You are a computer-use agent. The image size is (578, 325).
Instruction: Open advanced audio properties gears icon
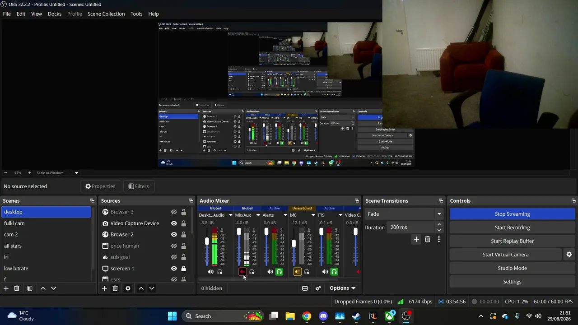318,288
